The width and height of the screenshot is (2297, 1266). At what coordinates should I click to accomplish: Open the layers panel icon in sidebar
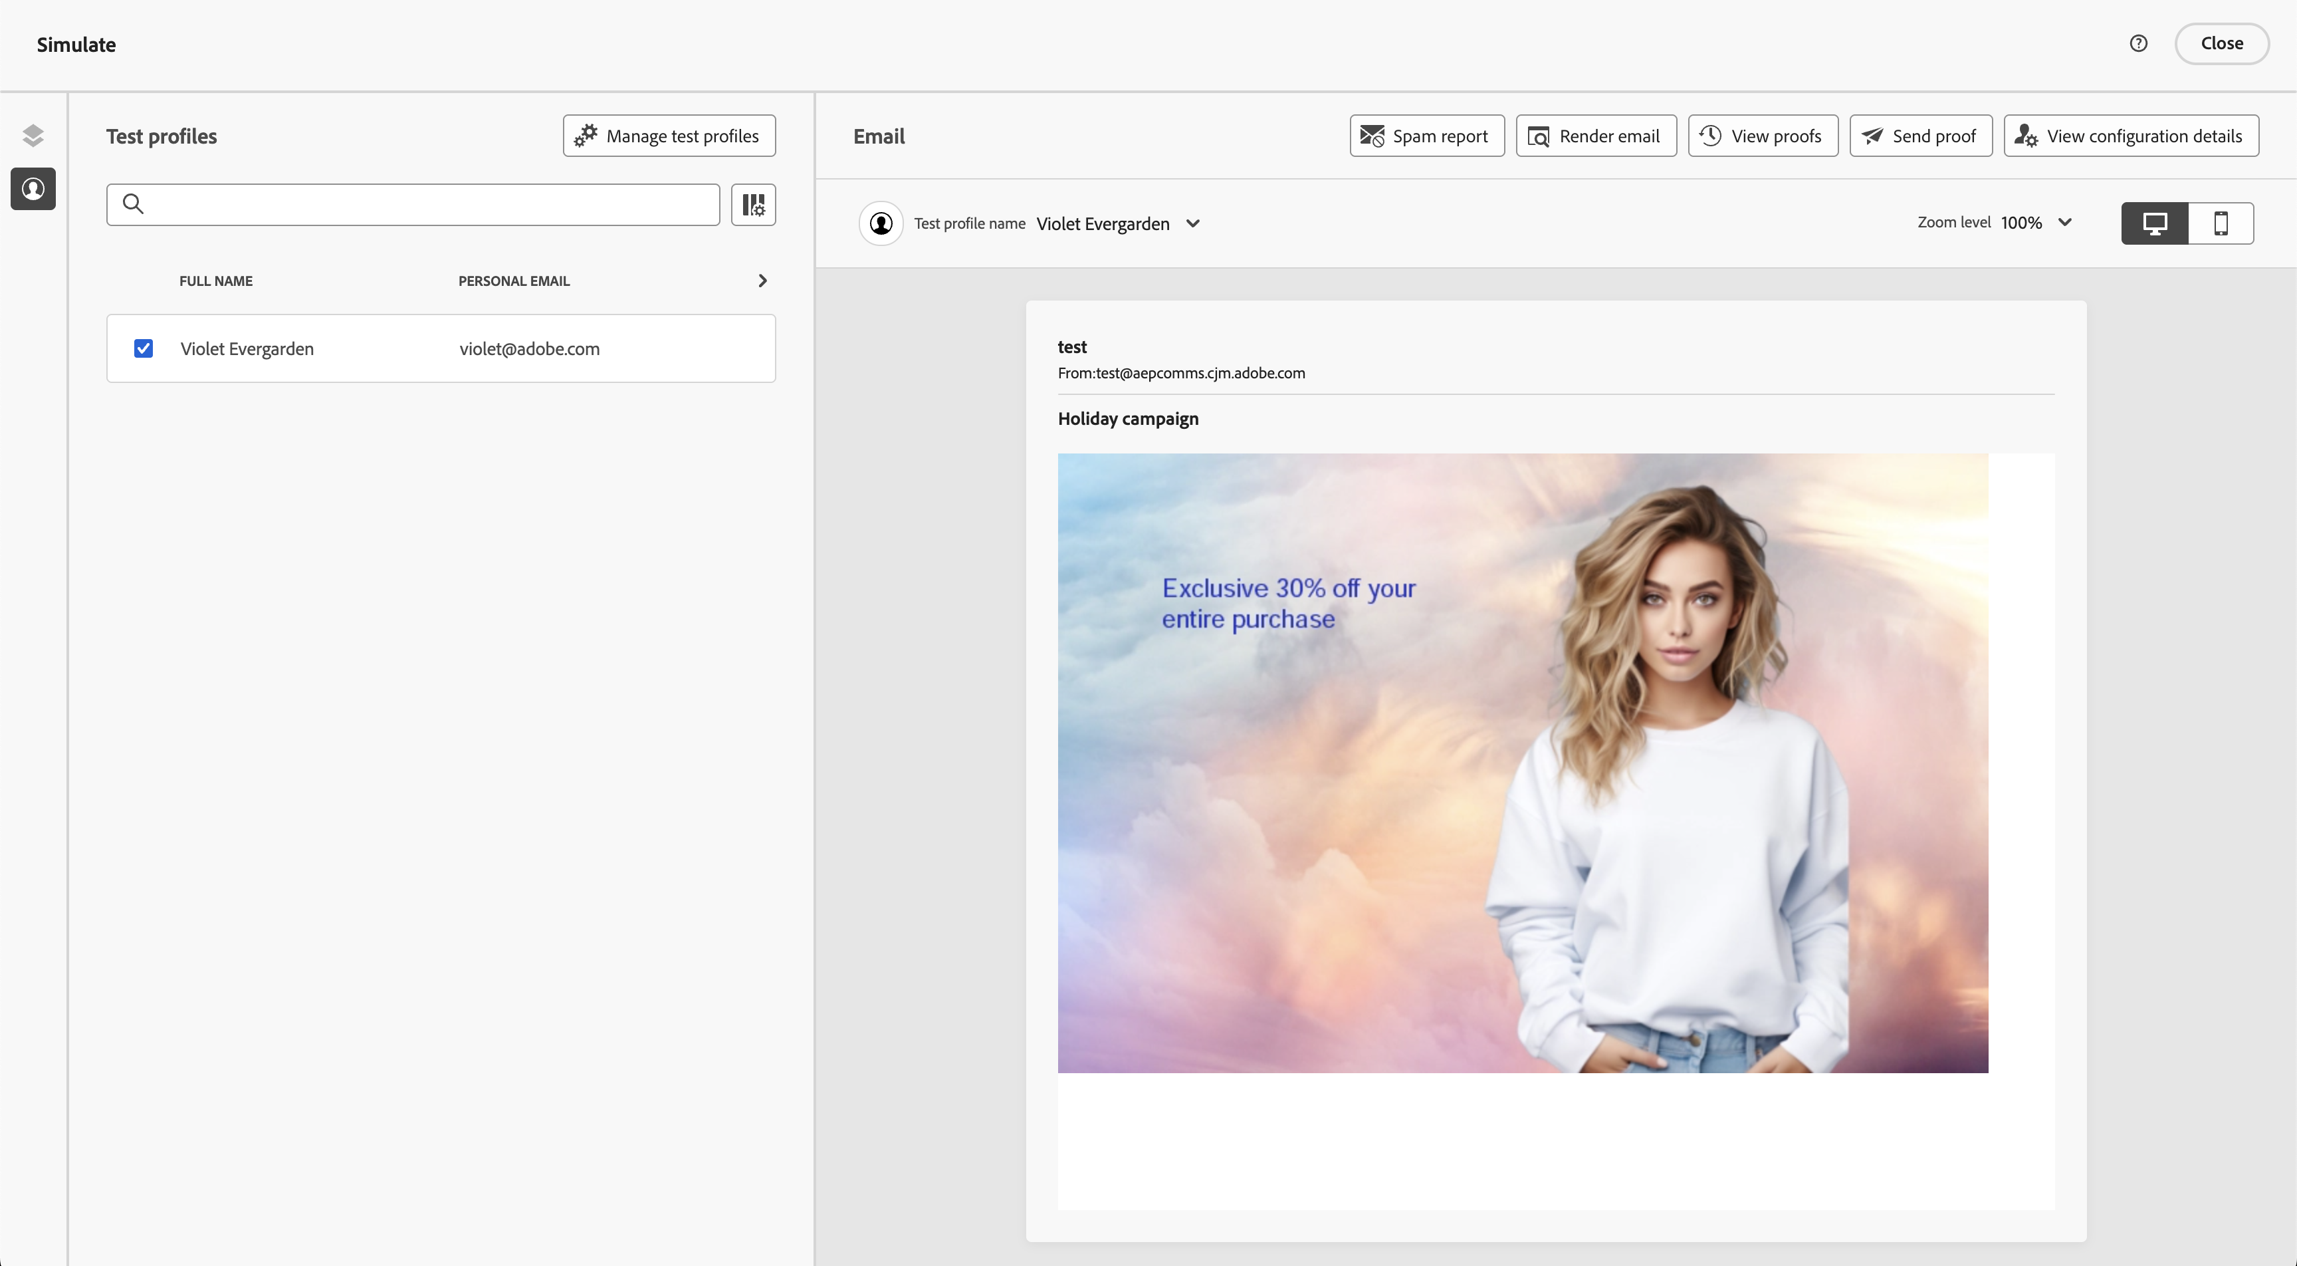(33, 135)
